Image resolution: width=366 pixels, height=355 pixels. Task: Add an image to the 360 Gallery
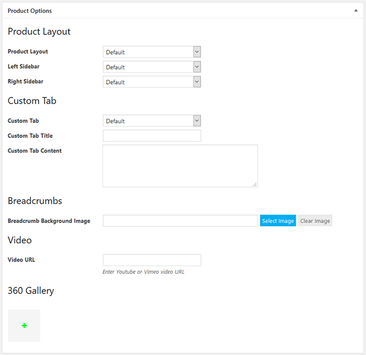click(24, 326)
